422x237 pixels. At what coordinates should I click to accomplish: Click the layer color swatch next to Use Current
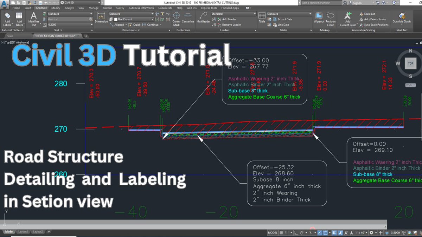tap(115, 19)
